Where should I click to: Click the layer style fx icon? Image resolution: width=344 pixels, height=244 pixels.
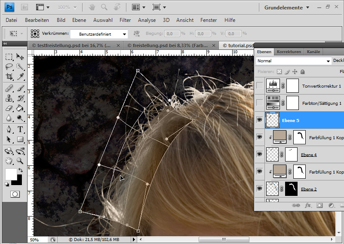(x=308, y=206)
